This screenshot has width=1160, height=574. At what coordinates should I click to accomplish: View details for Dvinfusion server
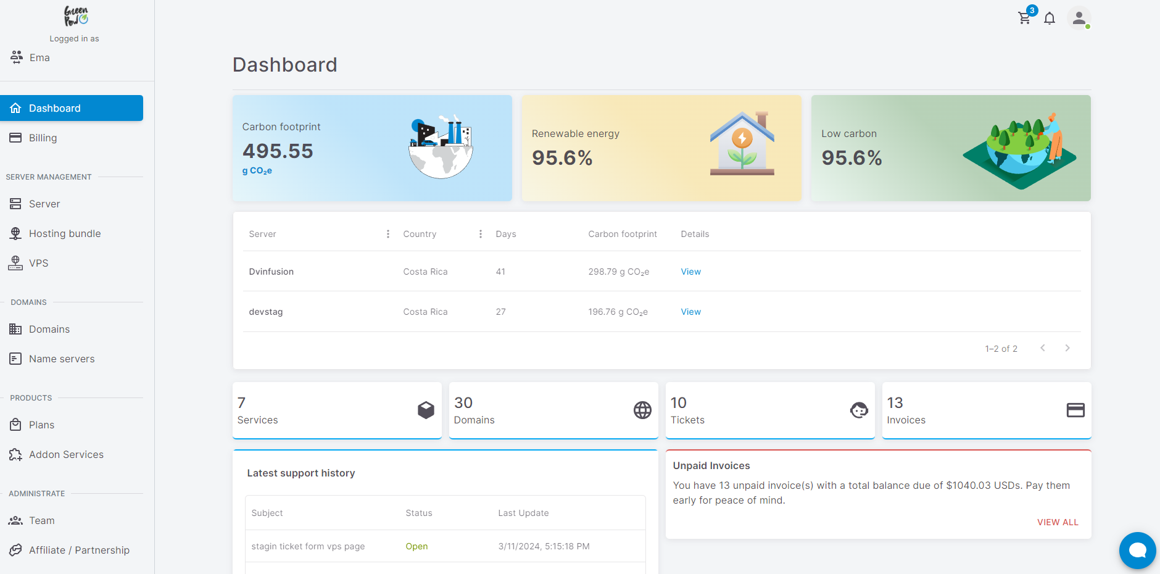[690, 272]
